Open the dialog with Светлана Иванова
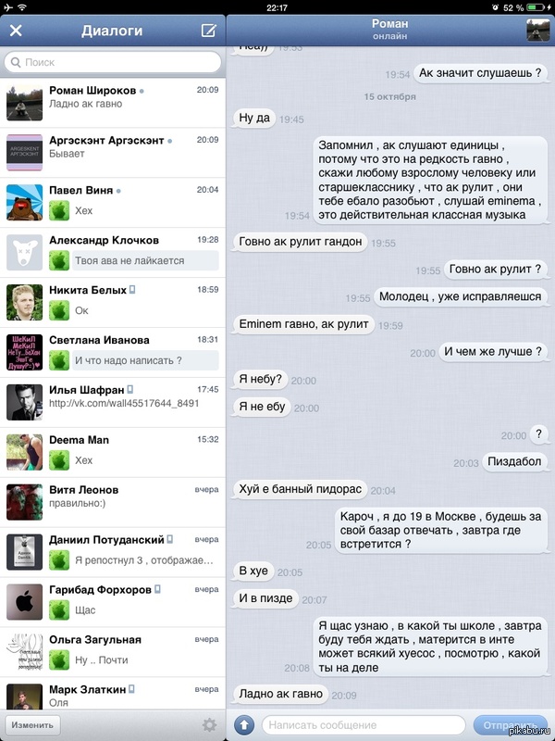Viewport: 555px width, 741px height. pos(113,352)
